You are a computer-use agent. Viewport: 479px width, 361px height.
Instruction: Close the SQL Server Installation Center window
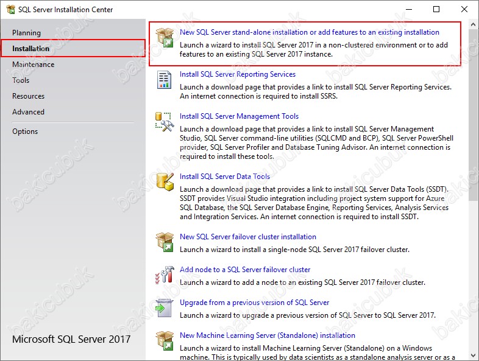pyautogui.click(x=464, y=9)
